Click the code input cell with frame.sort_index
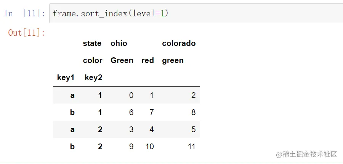 pyautogui.click(x=196, y=13)
